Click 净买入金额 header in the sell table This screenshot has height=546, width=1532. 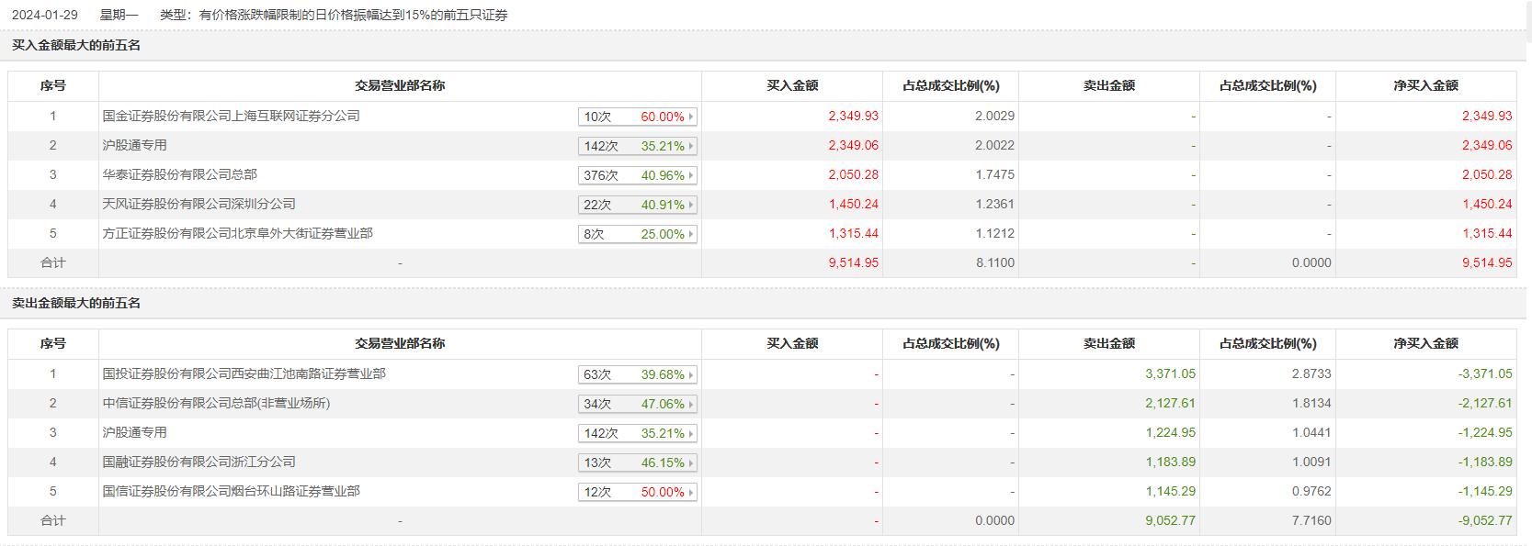1425,344
